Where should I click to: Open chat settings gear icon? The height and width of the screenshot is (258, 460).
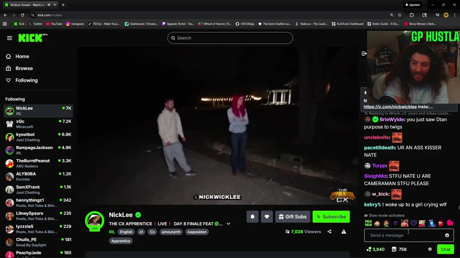(430, 249)
